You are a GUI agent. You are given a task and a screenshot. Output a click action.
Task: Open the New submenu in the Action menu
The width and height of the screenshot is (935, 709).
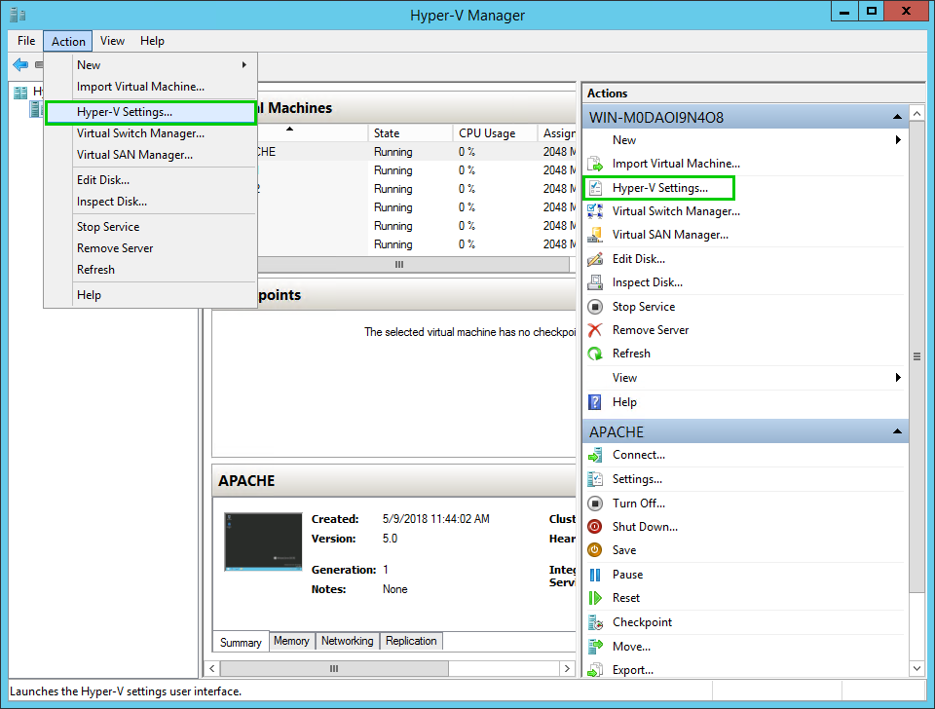pyautogui.click(x=89, y=64)
